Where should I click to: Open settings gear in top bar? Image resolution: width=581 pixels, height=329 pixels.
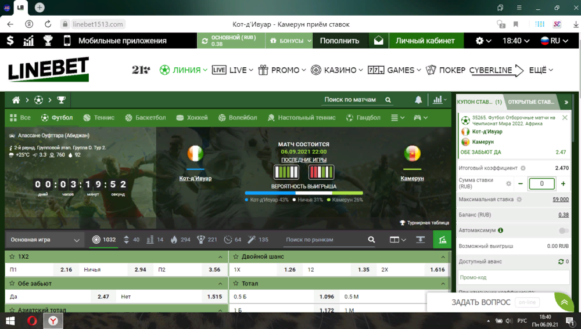point(479,41)
